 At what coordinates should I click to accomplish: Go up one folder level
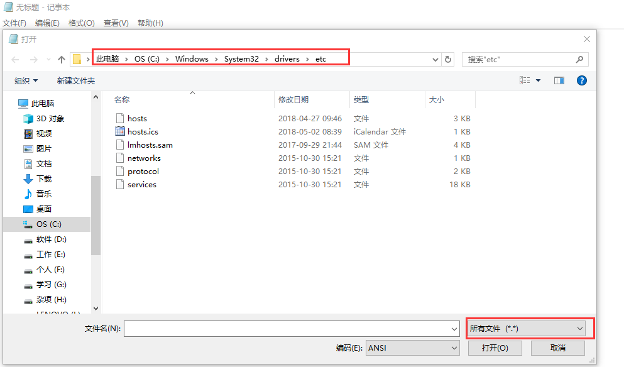62,60
